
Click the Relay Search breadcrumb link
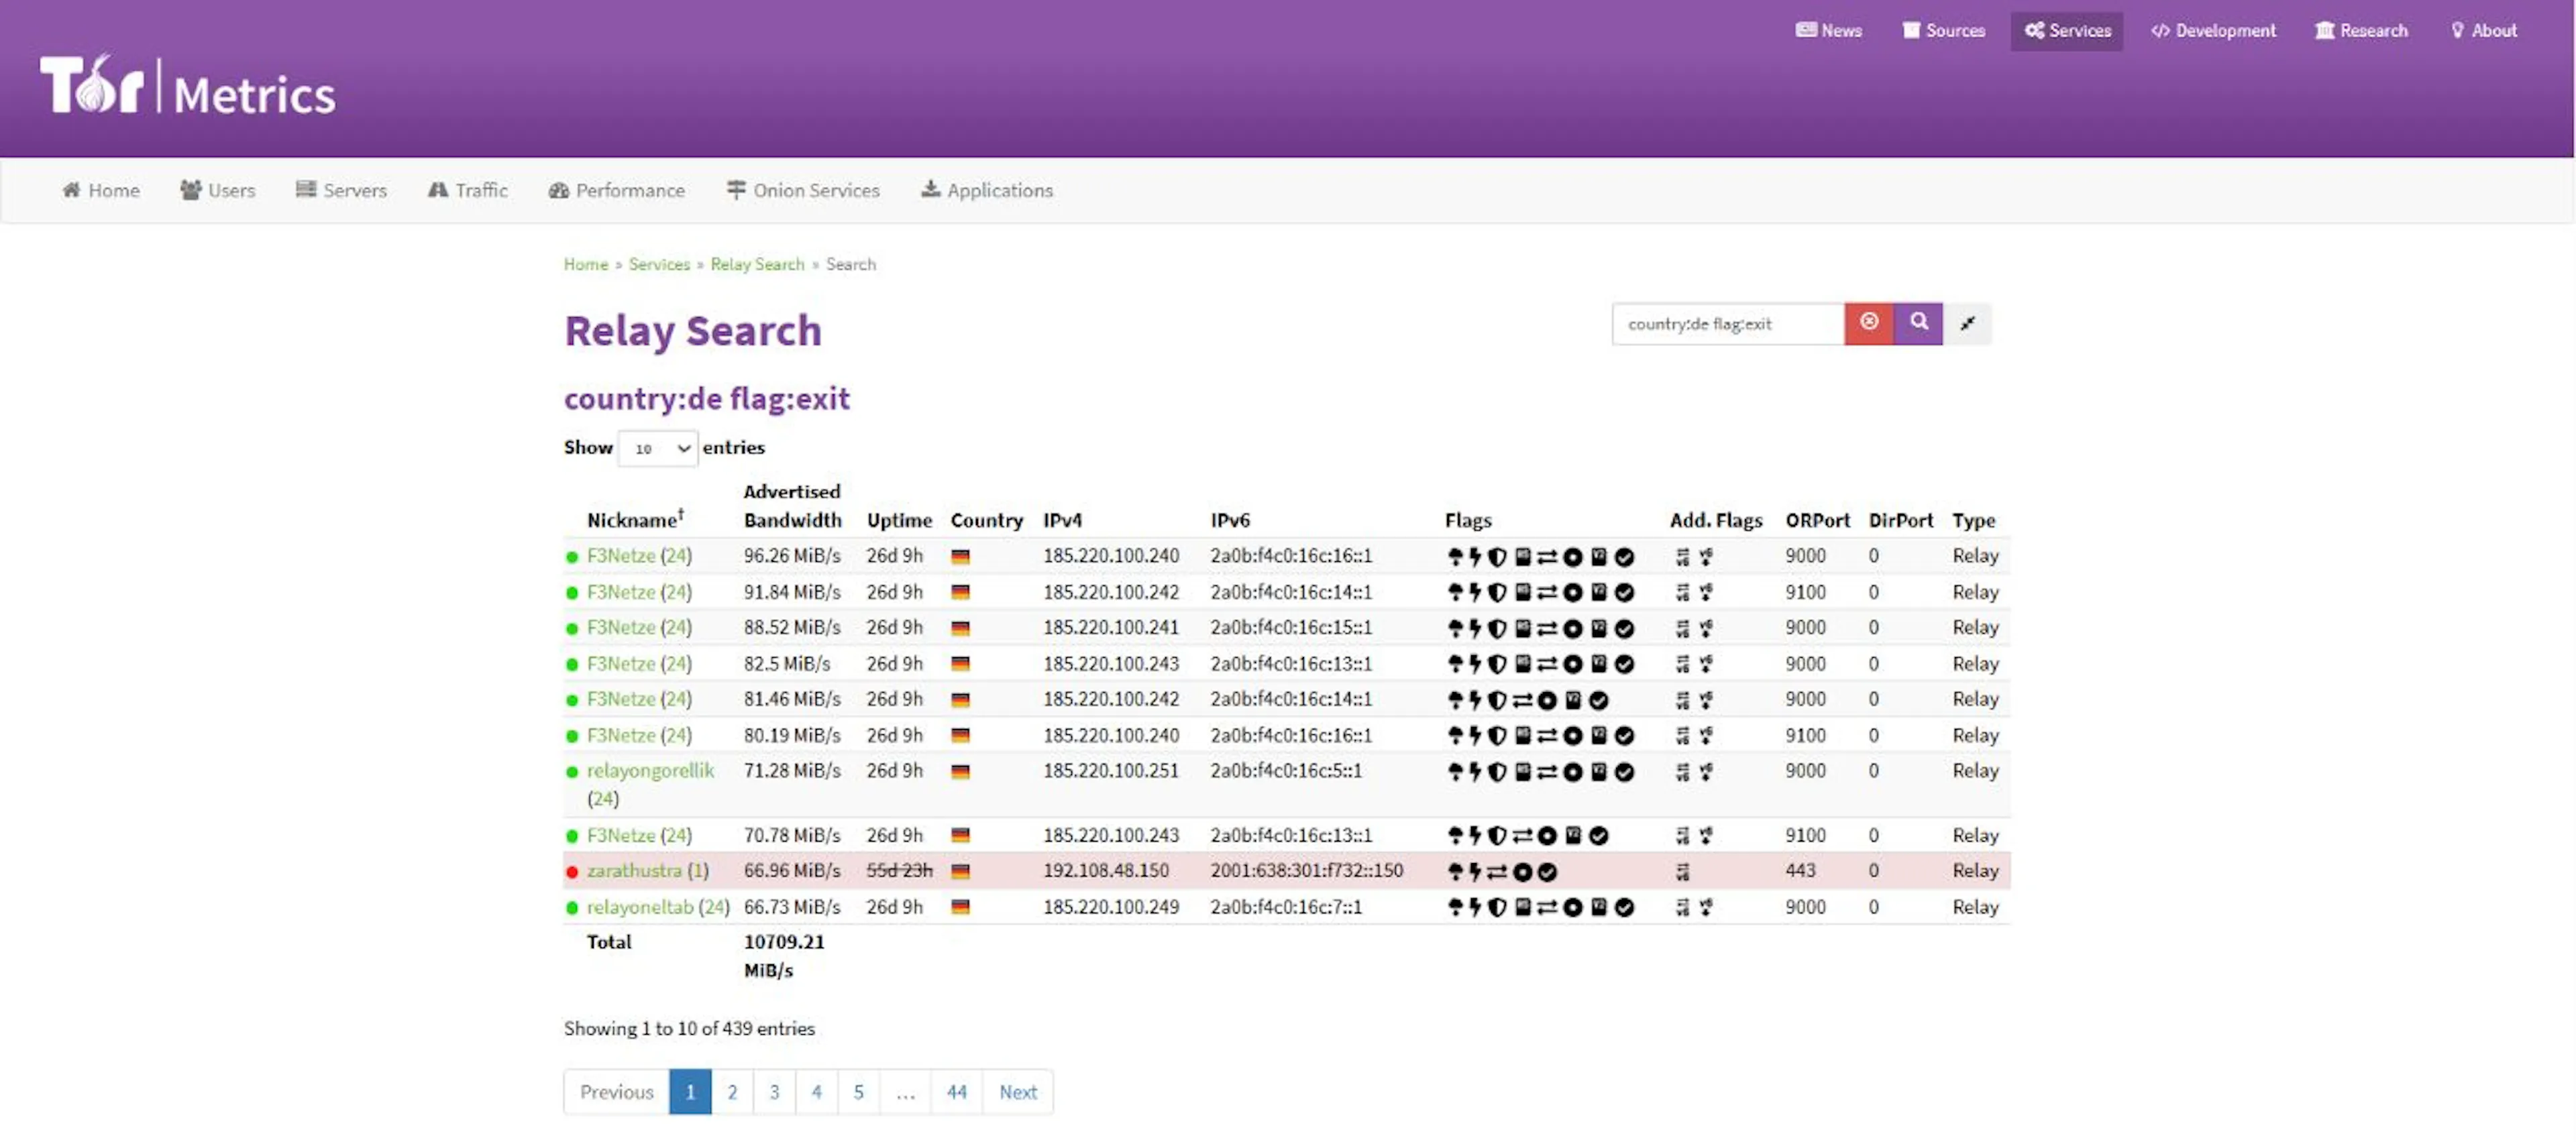coord(757,265)
